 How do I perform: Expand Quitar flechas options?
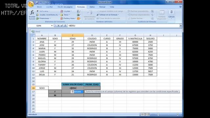tap(136, 18)
